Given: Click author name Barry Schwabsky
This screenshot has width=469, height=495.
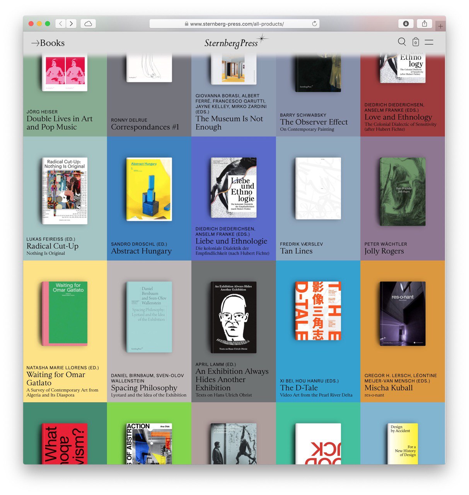Looking at the screenshot, I should [303, 115].
